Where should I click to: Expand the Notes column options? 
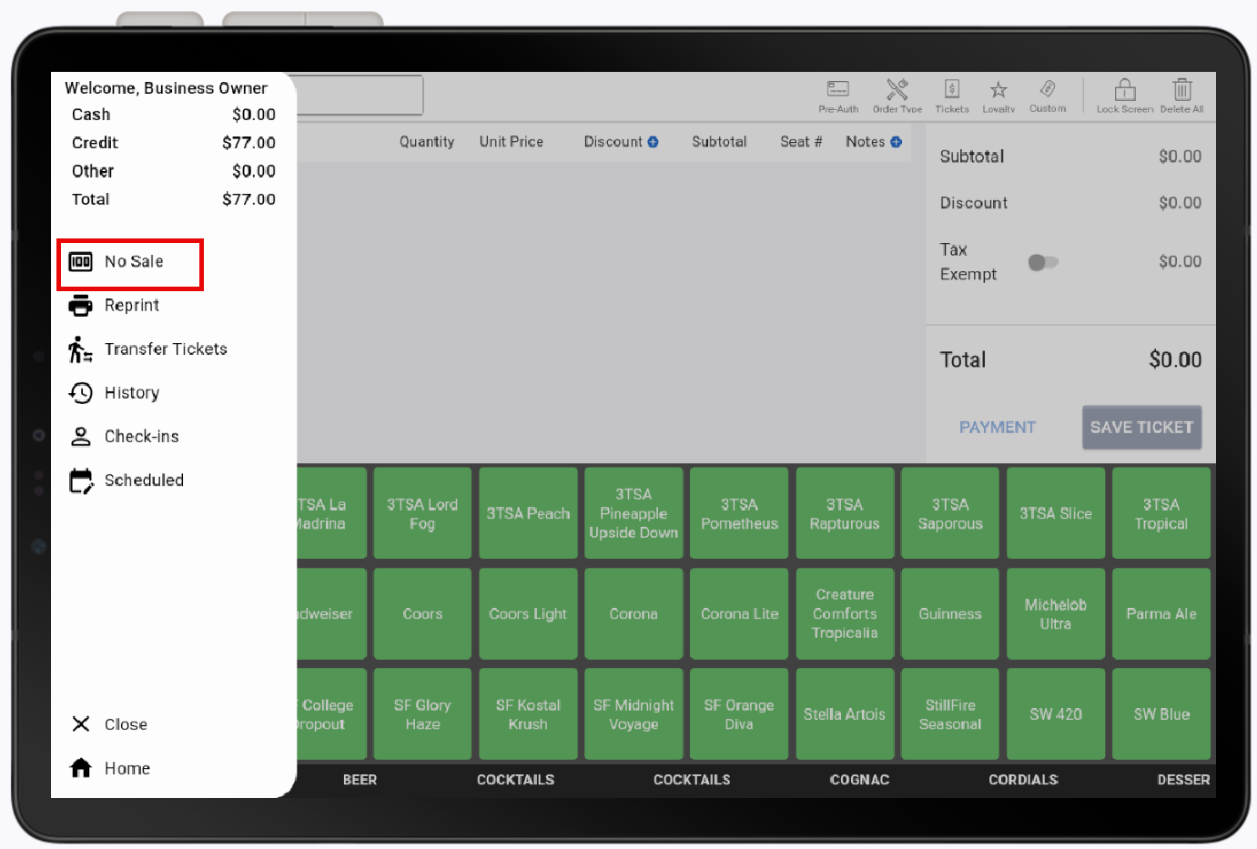(x=897, y=141)
